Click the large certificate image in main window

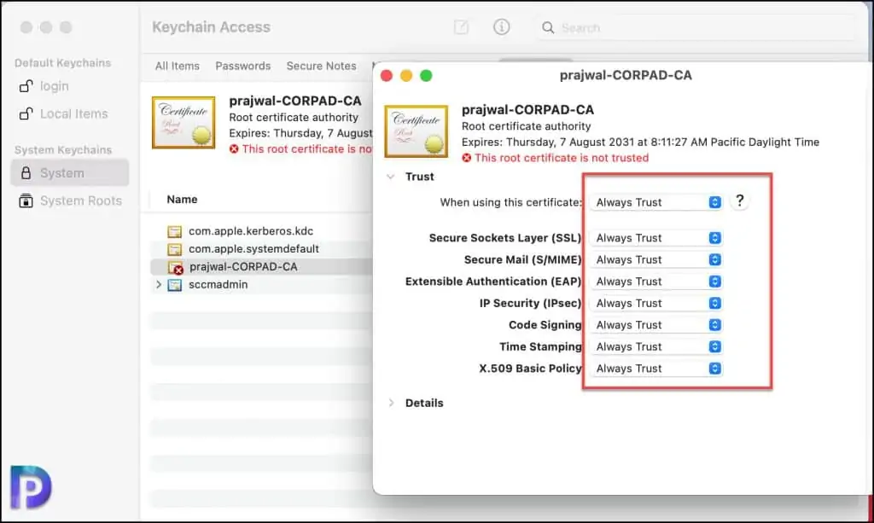(x=184, y=123)
